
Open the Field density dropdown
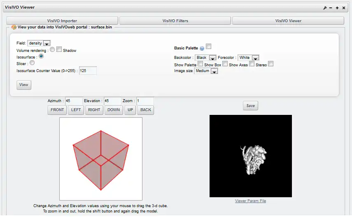tap(39, 43)
